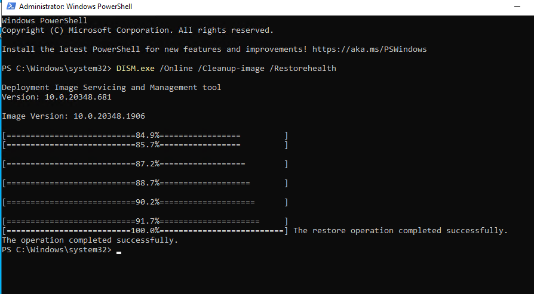The height and width of the screenshot is (294, 534).
Task: Click "The restore operation completed successfully" message
Action: click(400, 231)
